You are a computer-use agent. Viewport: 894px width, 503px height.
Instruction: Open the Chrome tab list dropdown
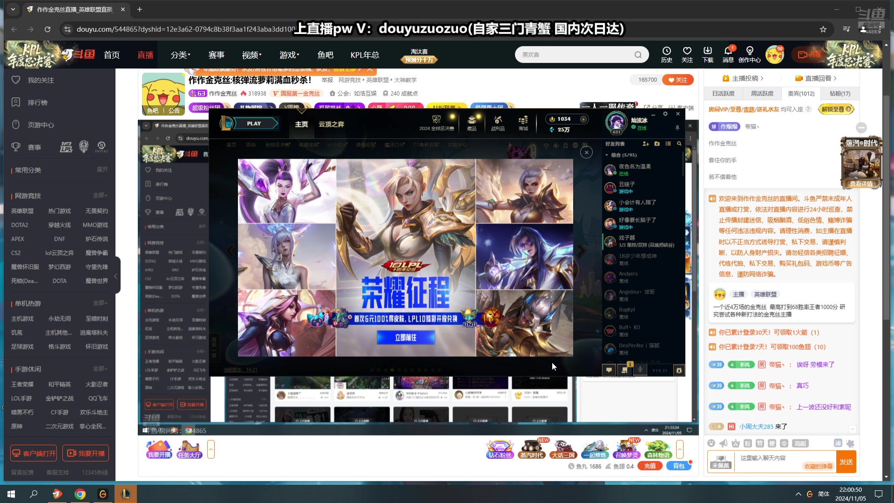13,9
